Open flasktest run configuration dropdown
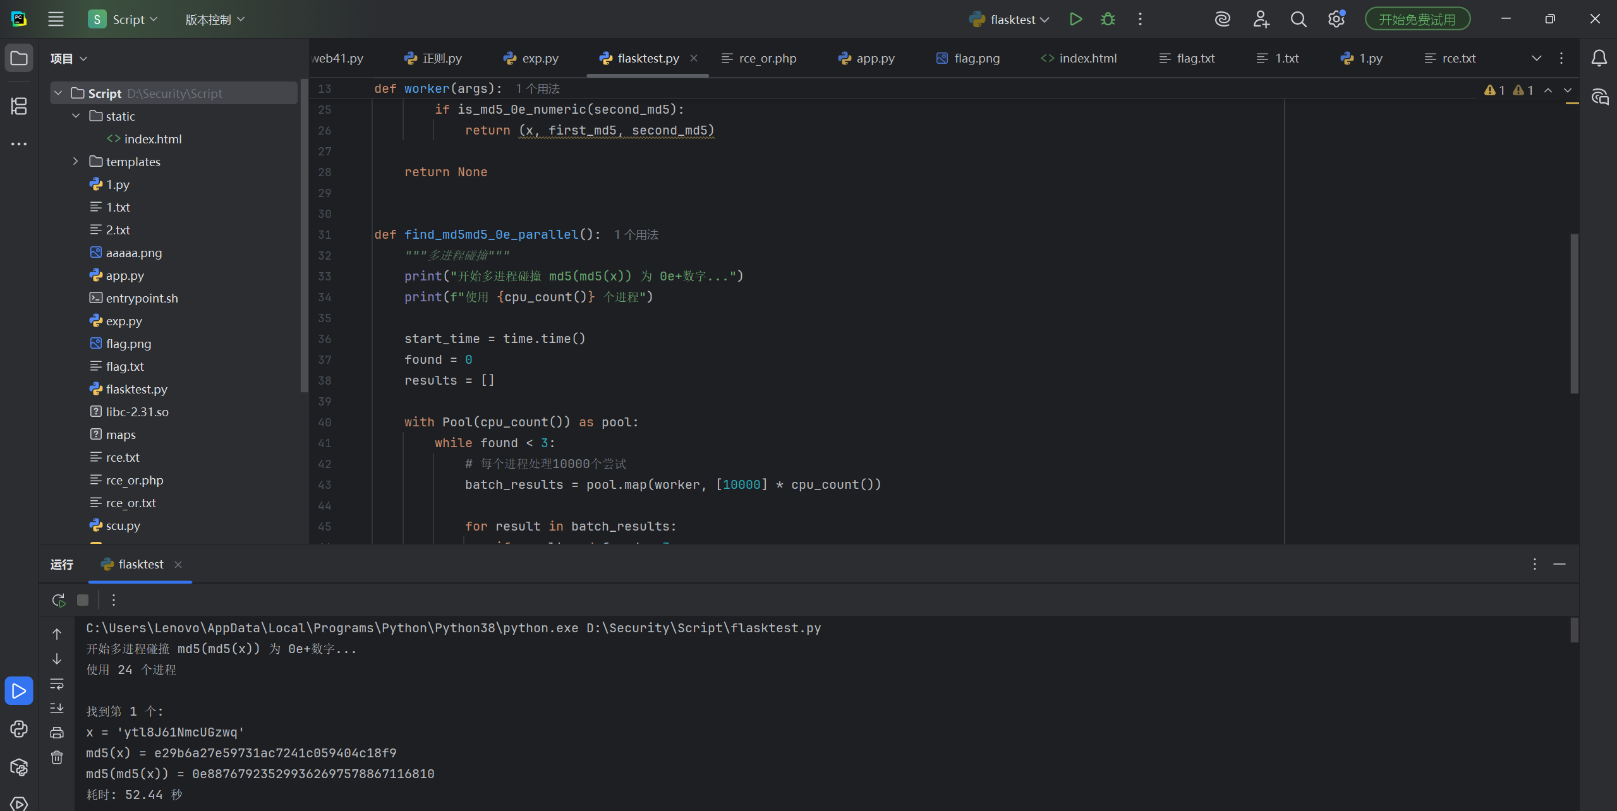 [x=1012, y=20]
